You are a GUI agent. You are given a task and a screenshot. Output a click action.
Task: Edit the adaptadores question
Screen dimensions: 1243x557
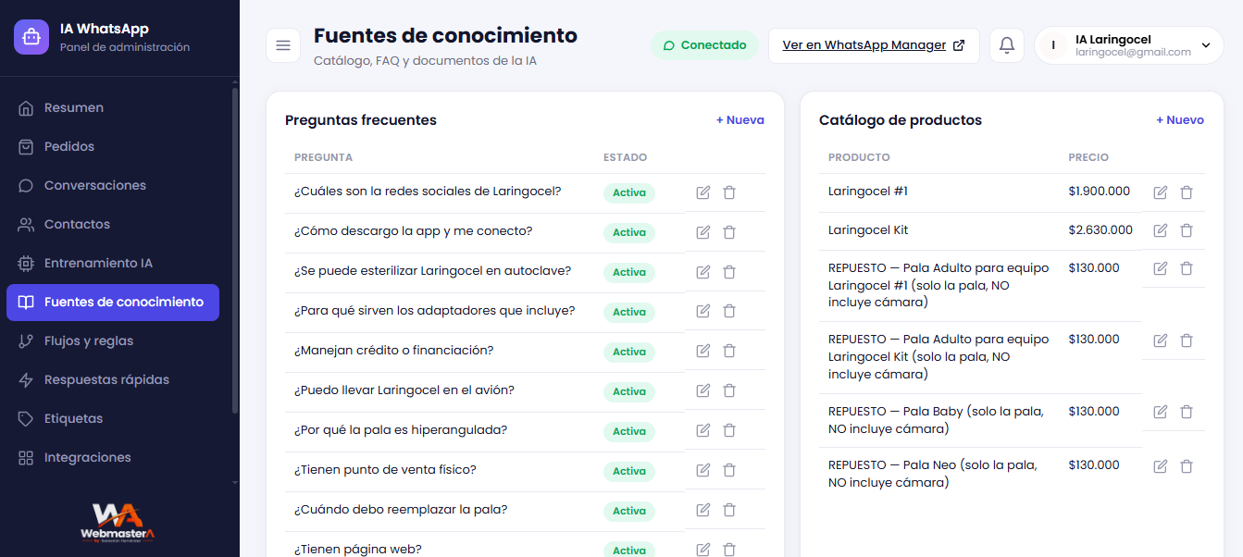(x=703, y=312)
